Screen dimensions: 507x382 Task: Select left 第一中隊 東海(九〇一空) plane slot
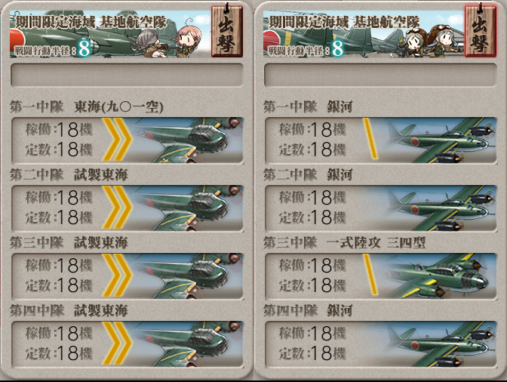point(128,140)
